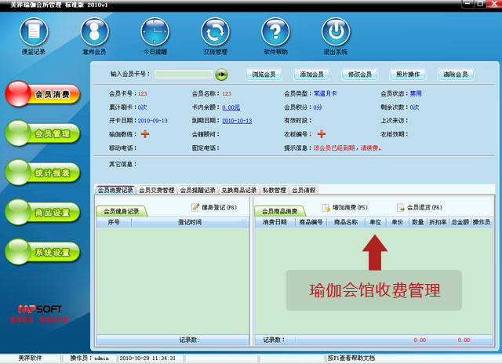Open the 便签记录 notes icon
The image size is (502, 364).
pos(33,34)
